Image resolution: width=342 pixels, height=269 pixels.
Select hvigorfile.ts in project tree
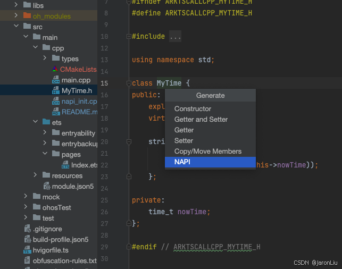[51, 250]
